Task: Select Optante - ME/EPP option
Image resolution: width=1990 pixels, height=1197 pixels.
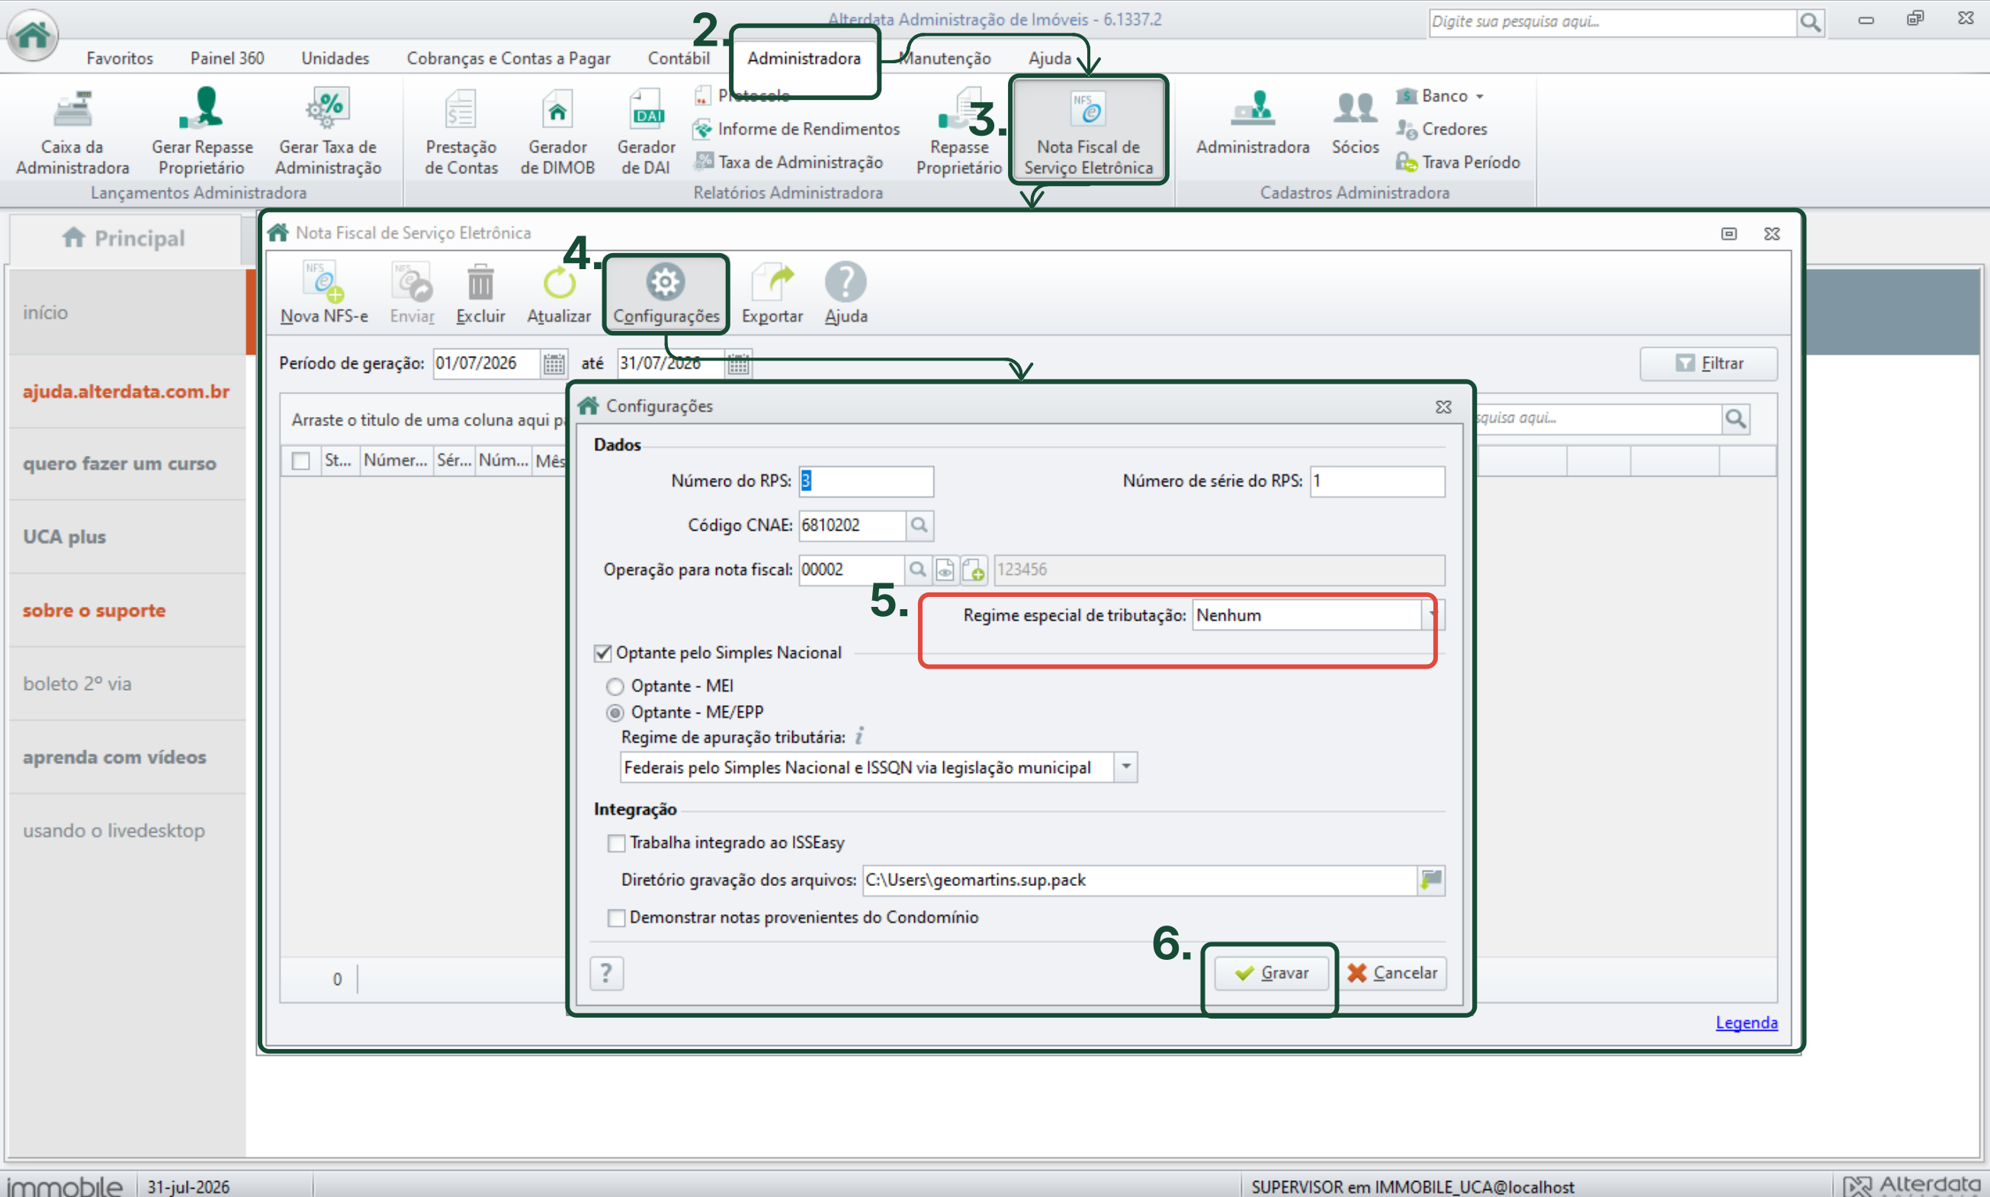Action: pos(615,713)
